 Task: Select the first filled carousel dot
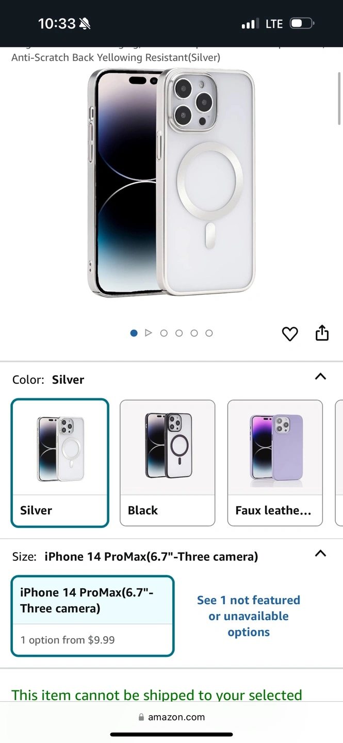click(134, 333)
